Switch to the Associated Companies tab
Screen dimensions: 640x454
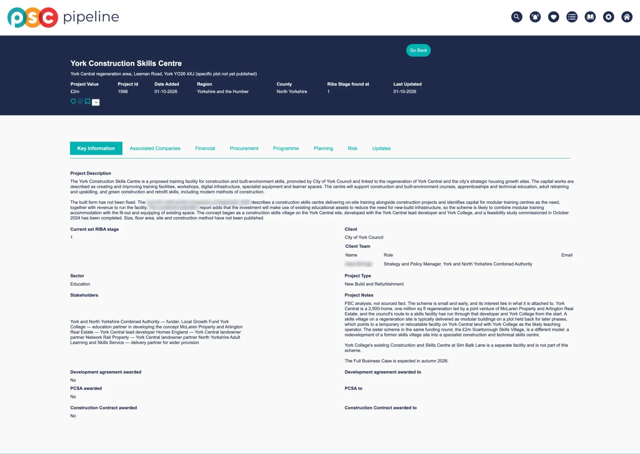pos(155,148)
